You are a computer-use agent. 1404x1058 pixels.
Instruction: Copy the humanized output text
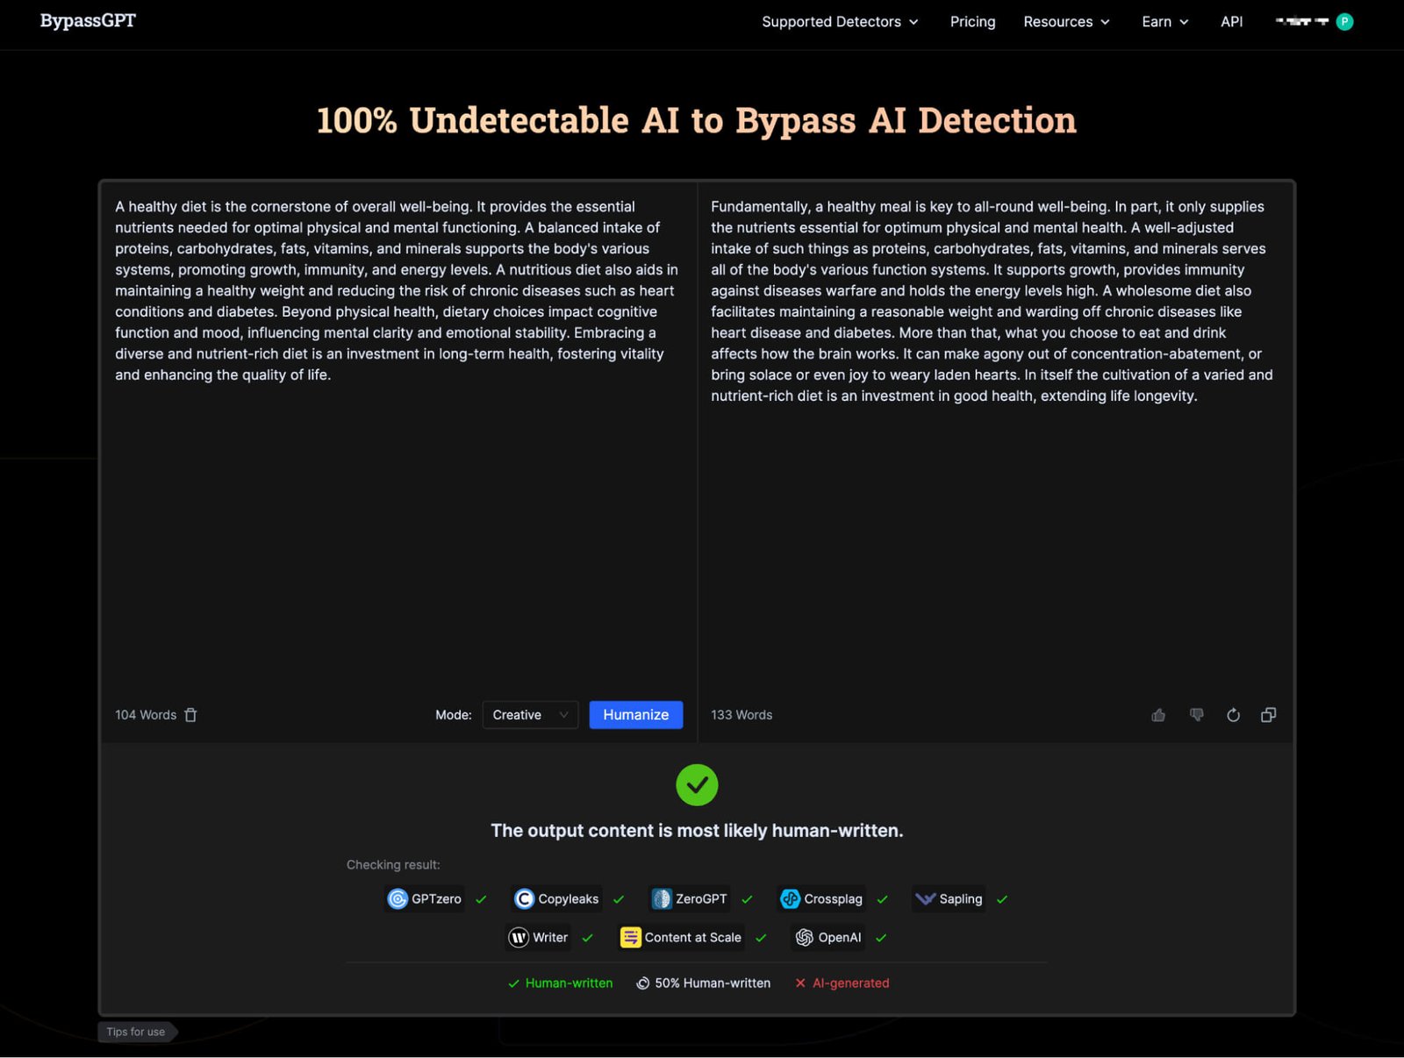point(1268,715)
